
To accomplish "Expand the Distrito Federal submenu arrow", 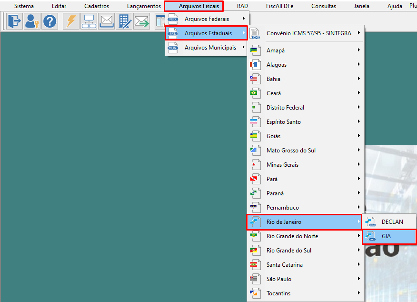I will tap(359, 107).
